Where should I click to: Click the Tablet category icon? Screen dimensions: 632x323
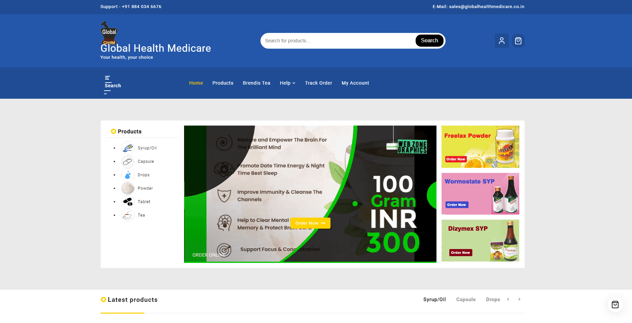[128, 202]
